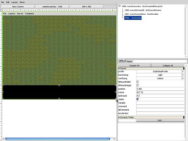188x141 pixels.
Task: Click the left-middle resize handle of black control
Action: pos(3,92)
